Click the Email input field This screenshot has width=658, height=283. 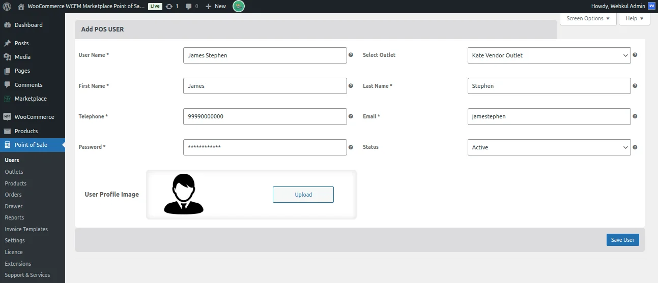tap(549, 116)
